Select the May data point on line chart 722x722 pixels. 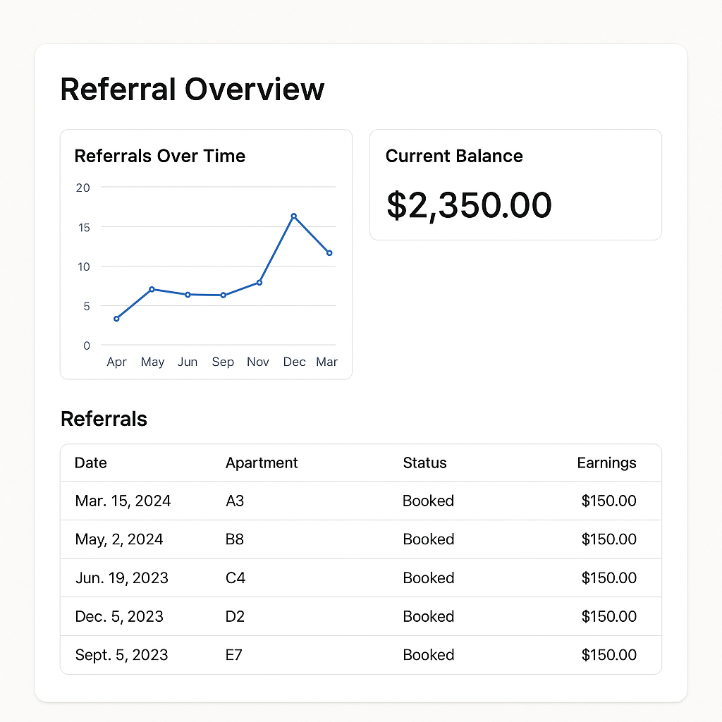152,289
